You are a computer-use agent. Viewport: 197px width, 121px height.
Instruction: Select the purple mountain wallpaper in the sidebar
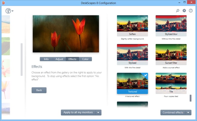(6, 109)
